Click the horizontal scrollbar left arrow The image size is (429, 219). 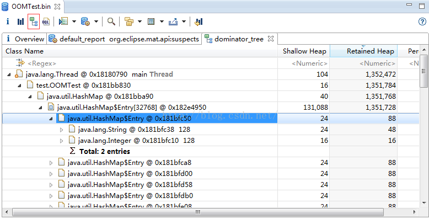(x=7, y=212)
